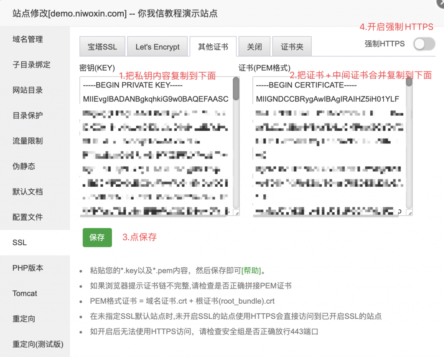Go to 伪静态 settings
The height and width of the screenshot is (357, 444).
(24, 166)
